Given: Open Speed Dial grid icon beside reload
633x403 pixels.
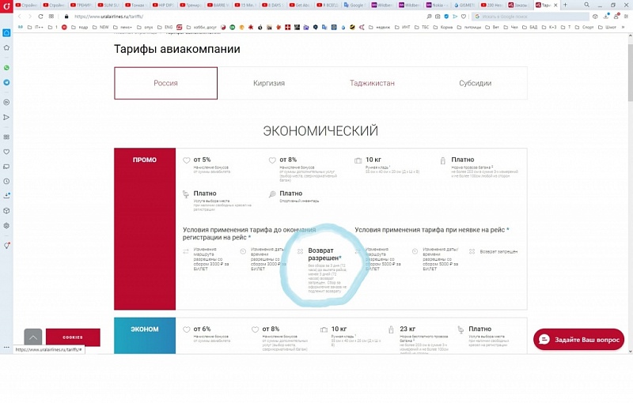Looking at the screenshot, I should click(51, 17).
